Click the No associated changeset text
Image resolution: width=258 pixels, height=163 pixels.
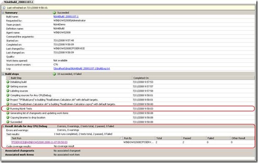pos(67,150)
